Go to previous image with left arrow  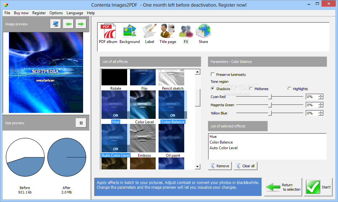(x=68, y=24)
